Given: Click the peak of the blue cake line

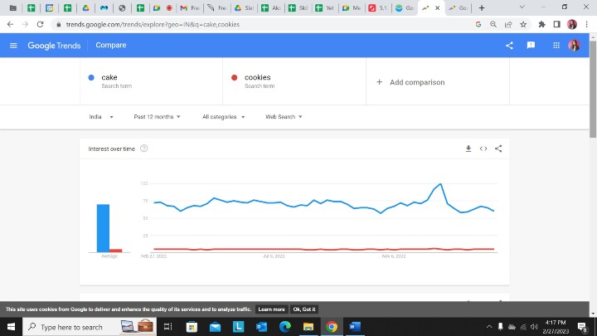Looking at the screenshot, I should click(440, 184).
